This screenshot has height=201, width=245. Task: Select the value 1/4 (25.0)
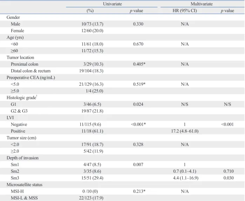pos(94,91)
